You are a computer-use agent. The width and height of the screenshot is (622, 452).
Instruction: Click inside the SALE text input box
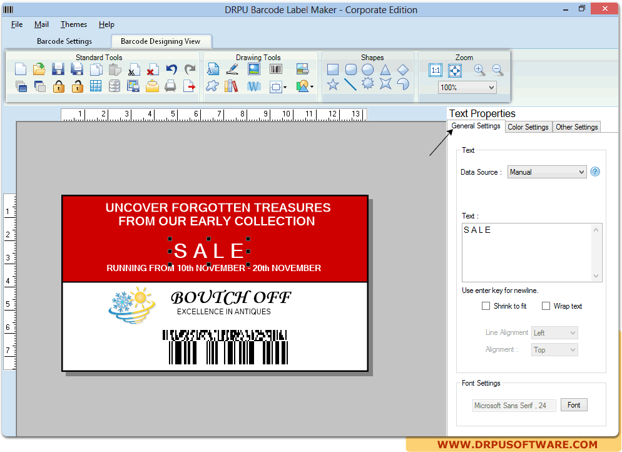click(531, 252)
